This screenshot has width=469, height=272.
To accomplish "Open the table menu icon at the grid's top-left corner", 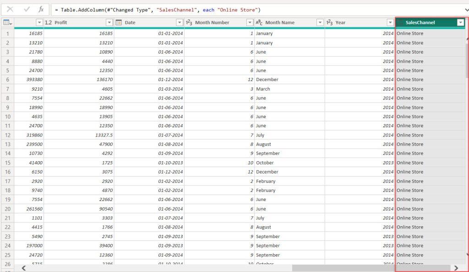I will click(6, 22).
